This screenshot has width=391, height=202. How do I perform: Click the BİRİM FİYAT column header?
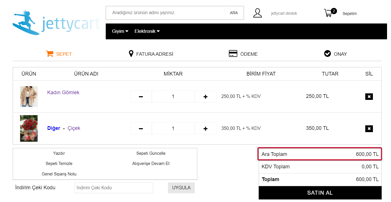pos(261,74)
